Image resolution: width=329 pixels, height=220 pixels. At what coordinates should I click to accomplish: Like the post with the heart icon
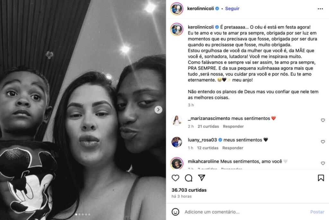(x=175, y=178)
